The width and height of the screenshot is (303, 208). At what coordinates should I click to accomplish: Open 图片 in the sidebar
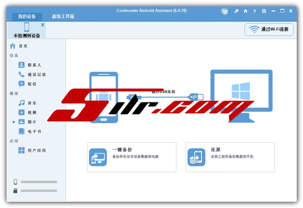[32, 122]
